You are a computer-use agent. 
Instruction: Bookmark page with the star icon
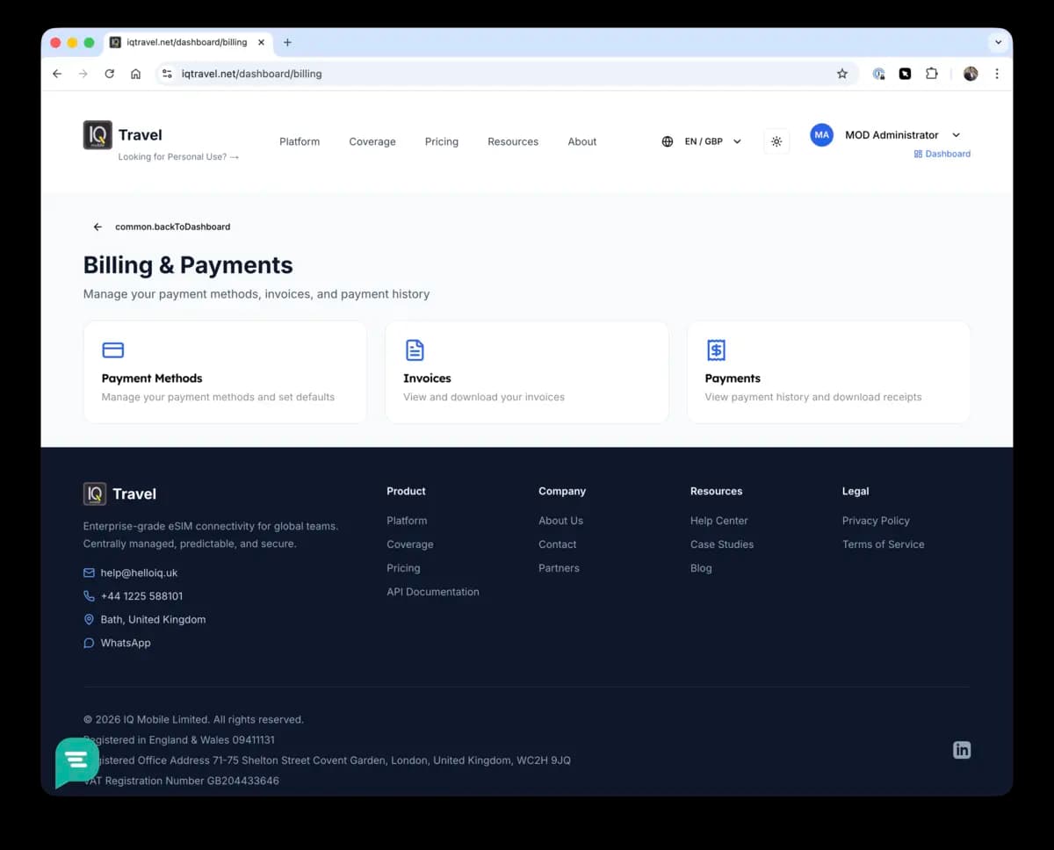pos(841,74)
